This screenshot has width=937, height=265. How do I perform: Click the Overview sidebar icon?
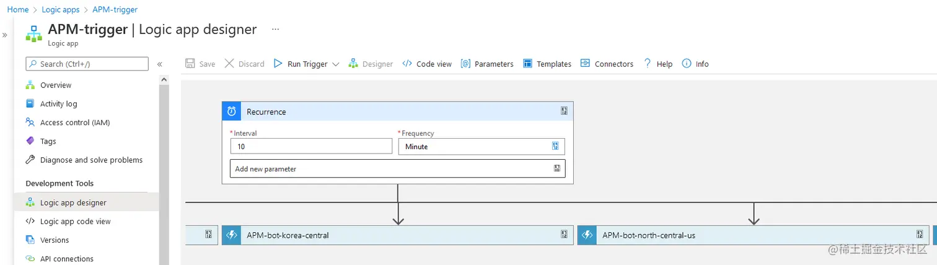[30, 85]
